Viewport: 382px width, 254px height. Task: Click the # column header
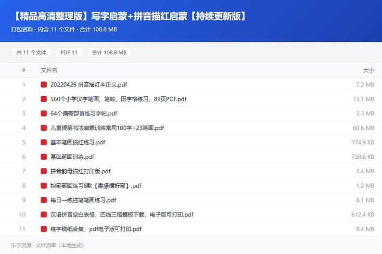tap(24, 70)
